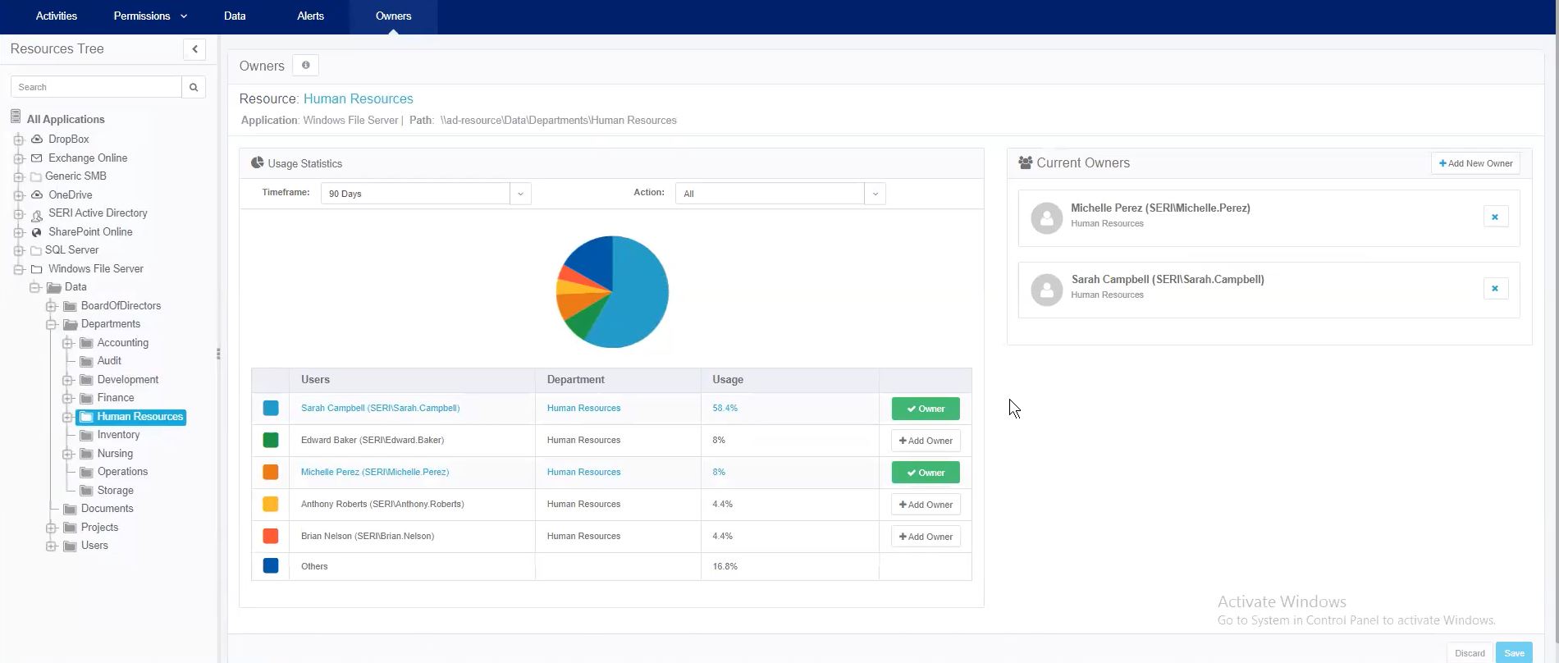Remove Michelle Perez from current owners

1495,217
